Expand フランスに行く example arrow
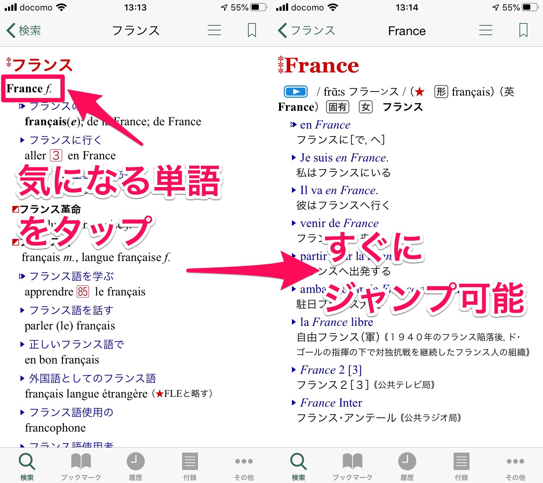This screenshot has width=543, height=483. tap(22, 140)
